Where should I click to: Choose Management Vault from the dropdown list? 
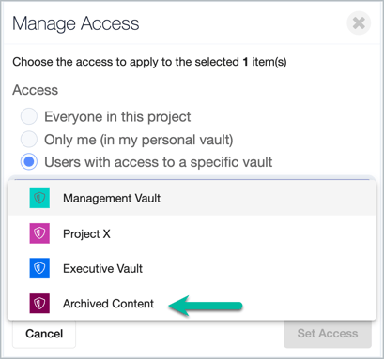click(x=192, y=198)
